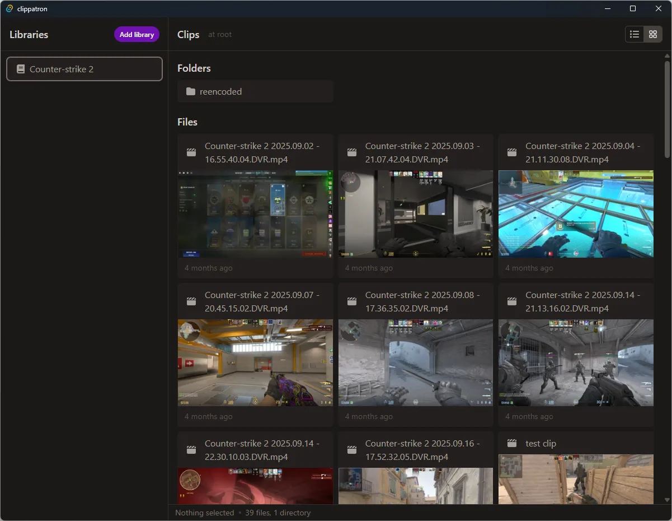Click clapperboard icon beside test clip
Image resolution: width=672 pixels, height=521 pixels.
[511, 443]
